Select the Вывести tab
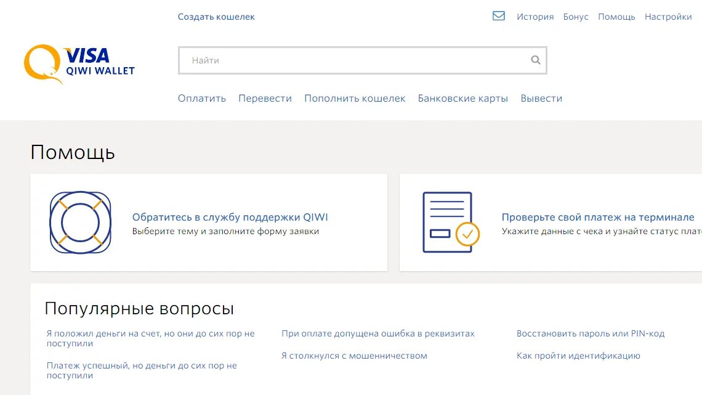 coord(541,98)
